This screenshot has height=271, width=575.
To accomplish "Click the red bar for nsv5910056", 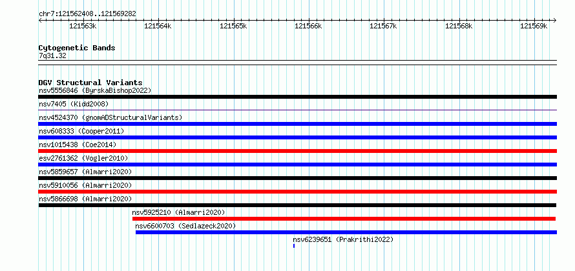I will tap(297, 192).
